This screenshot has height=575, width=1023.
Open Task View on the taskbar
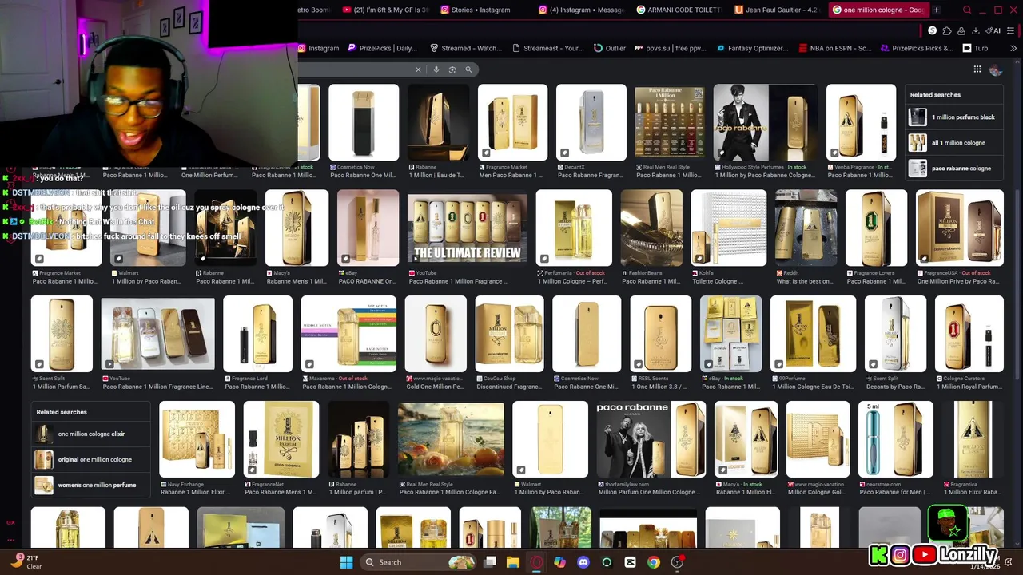point(490,562)
